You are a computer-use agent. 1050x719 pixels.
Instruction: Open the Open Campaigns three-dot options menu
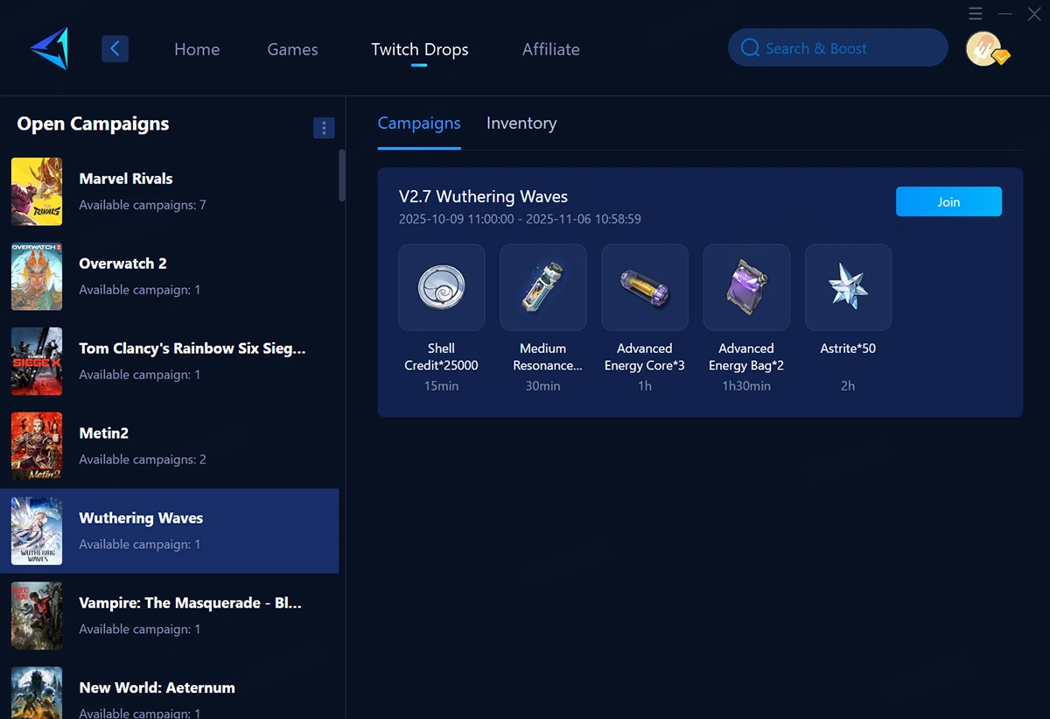(x=324, y=128)
